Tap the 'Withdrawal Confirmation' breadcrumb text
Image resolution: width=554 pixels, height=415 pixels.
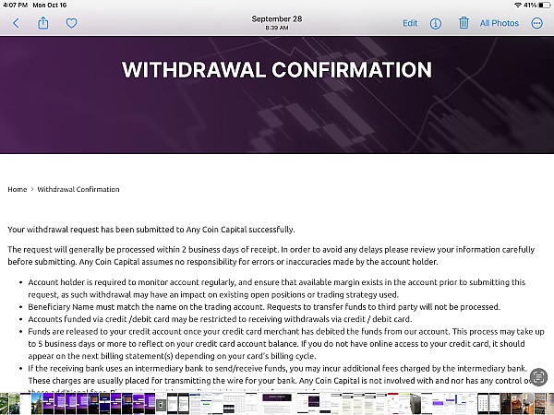78,189
